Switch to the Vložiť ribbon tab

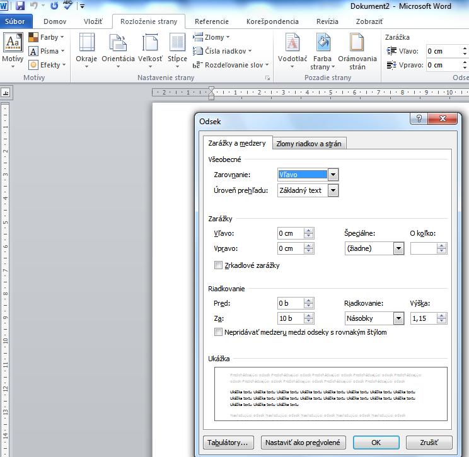[93, 21]
